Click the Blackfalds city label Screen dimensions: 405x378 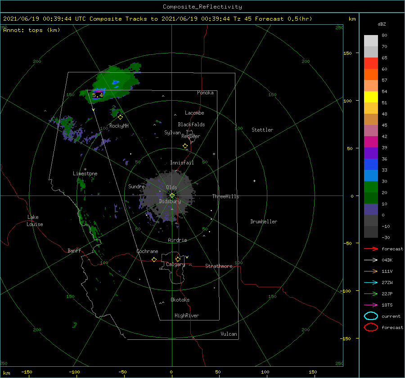tap(191, 125)
